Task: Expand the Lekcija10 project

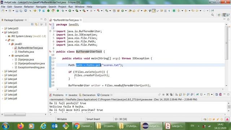Action: (3, 28)
